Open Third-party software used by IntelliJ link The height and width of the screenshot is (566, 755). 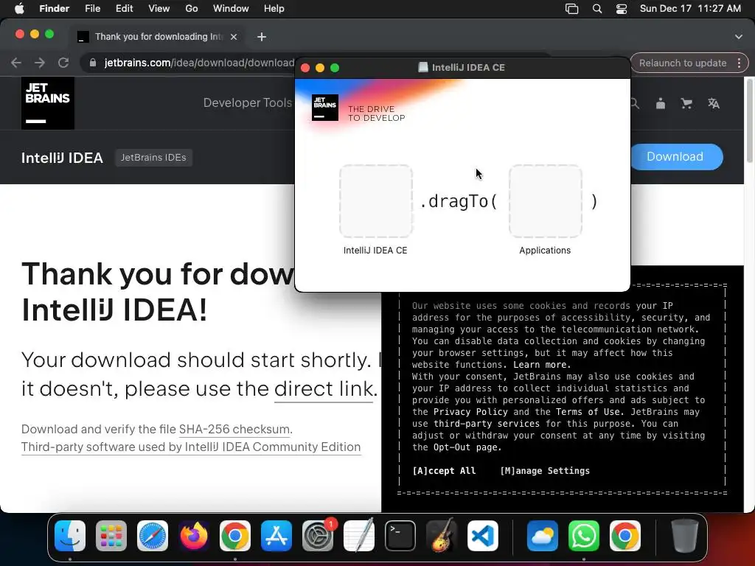191,447
